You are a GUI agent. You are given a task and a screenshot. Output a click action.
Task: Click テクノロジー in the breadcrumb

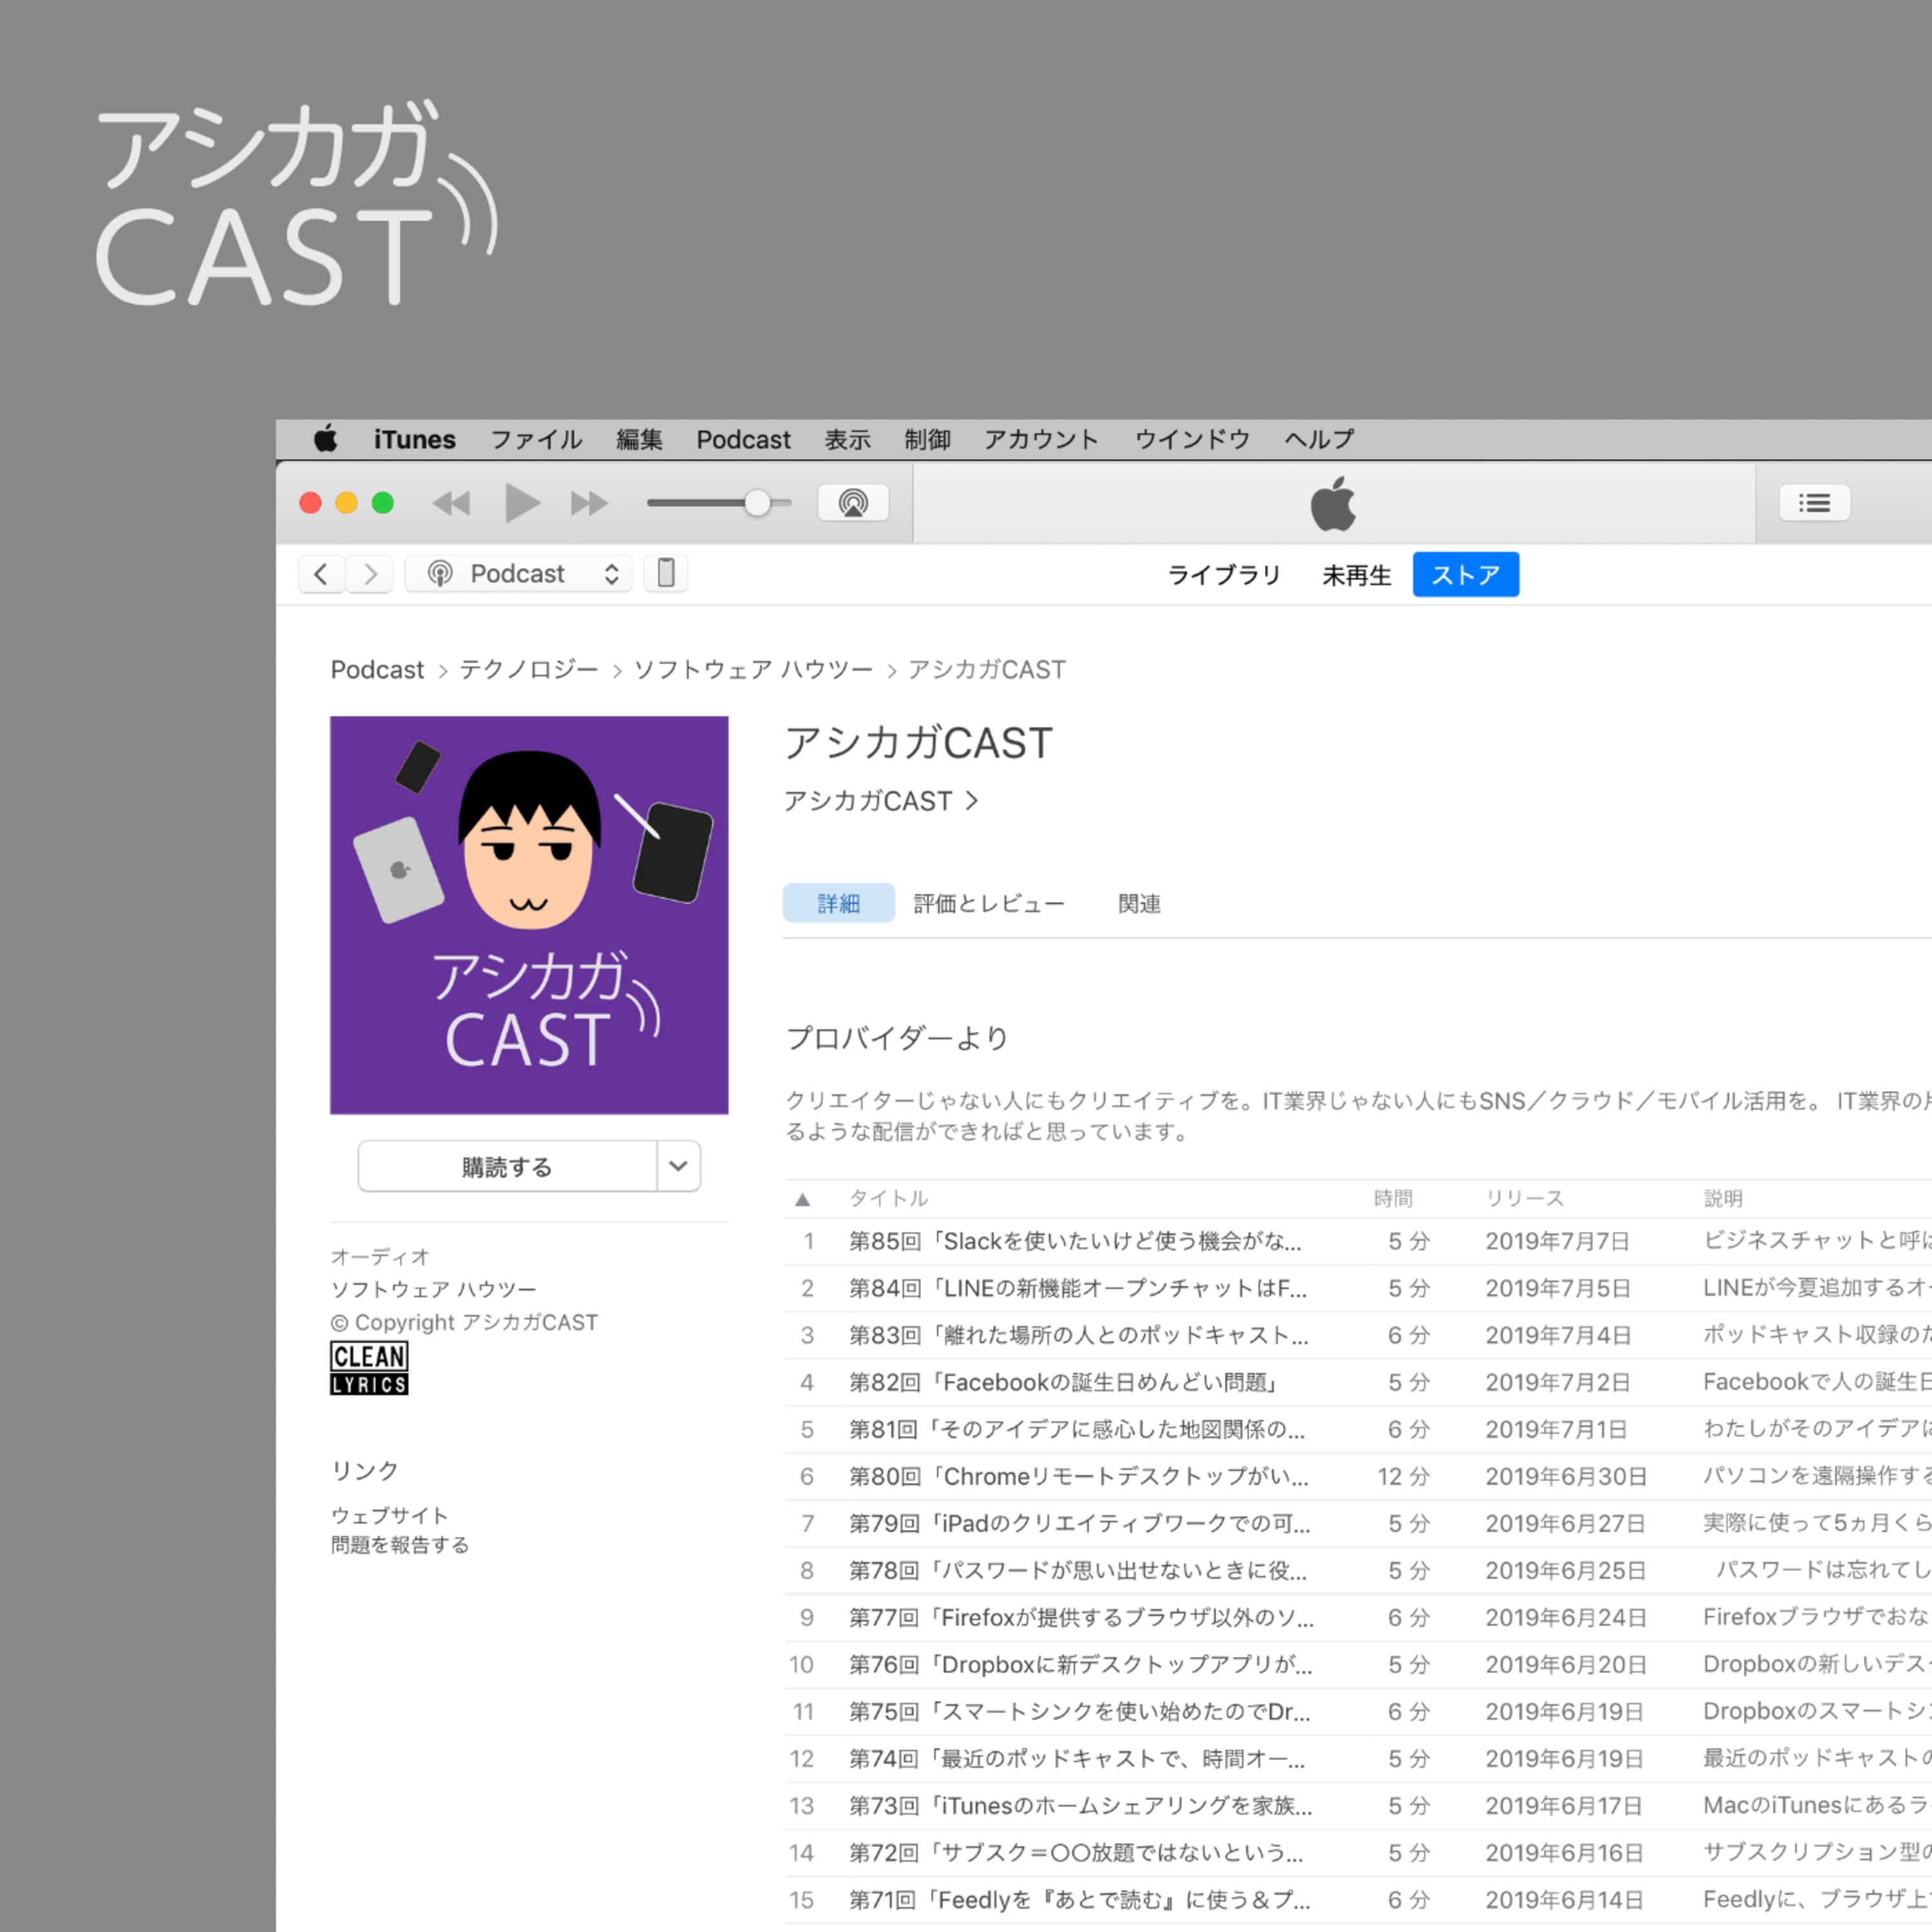(x=529, y=670)
